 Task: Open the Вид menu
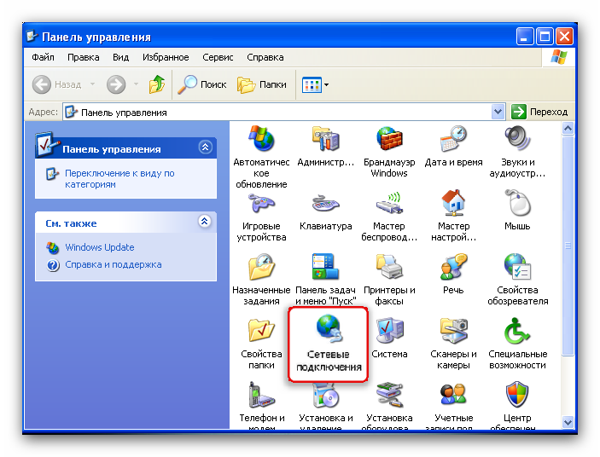(120, 57)
